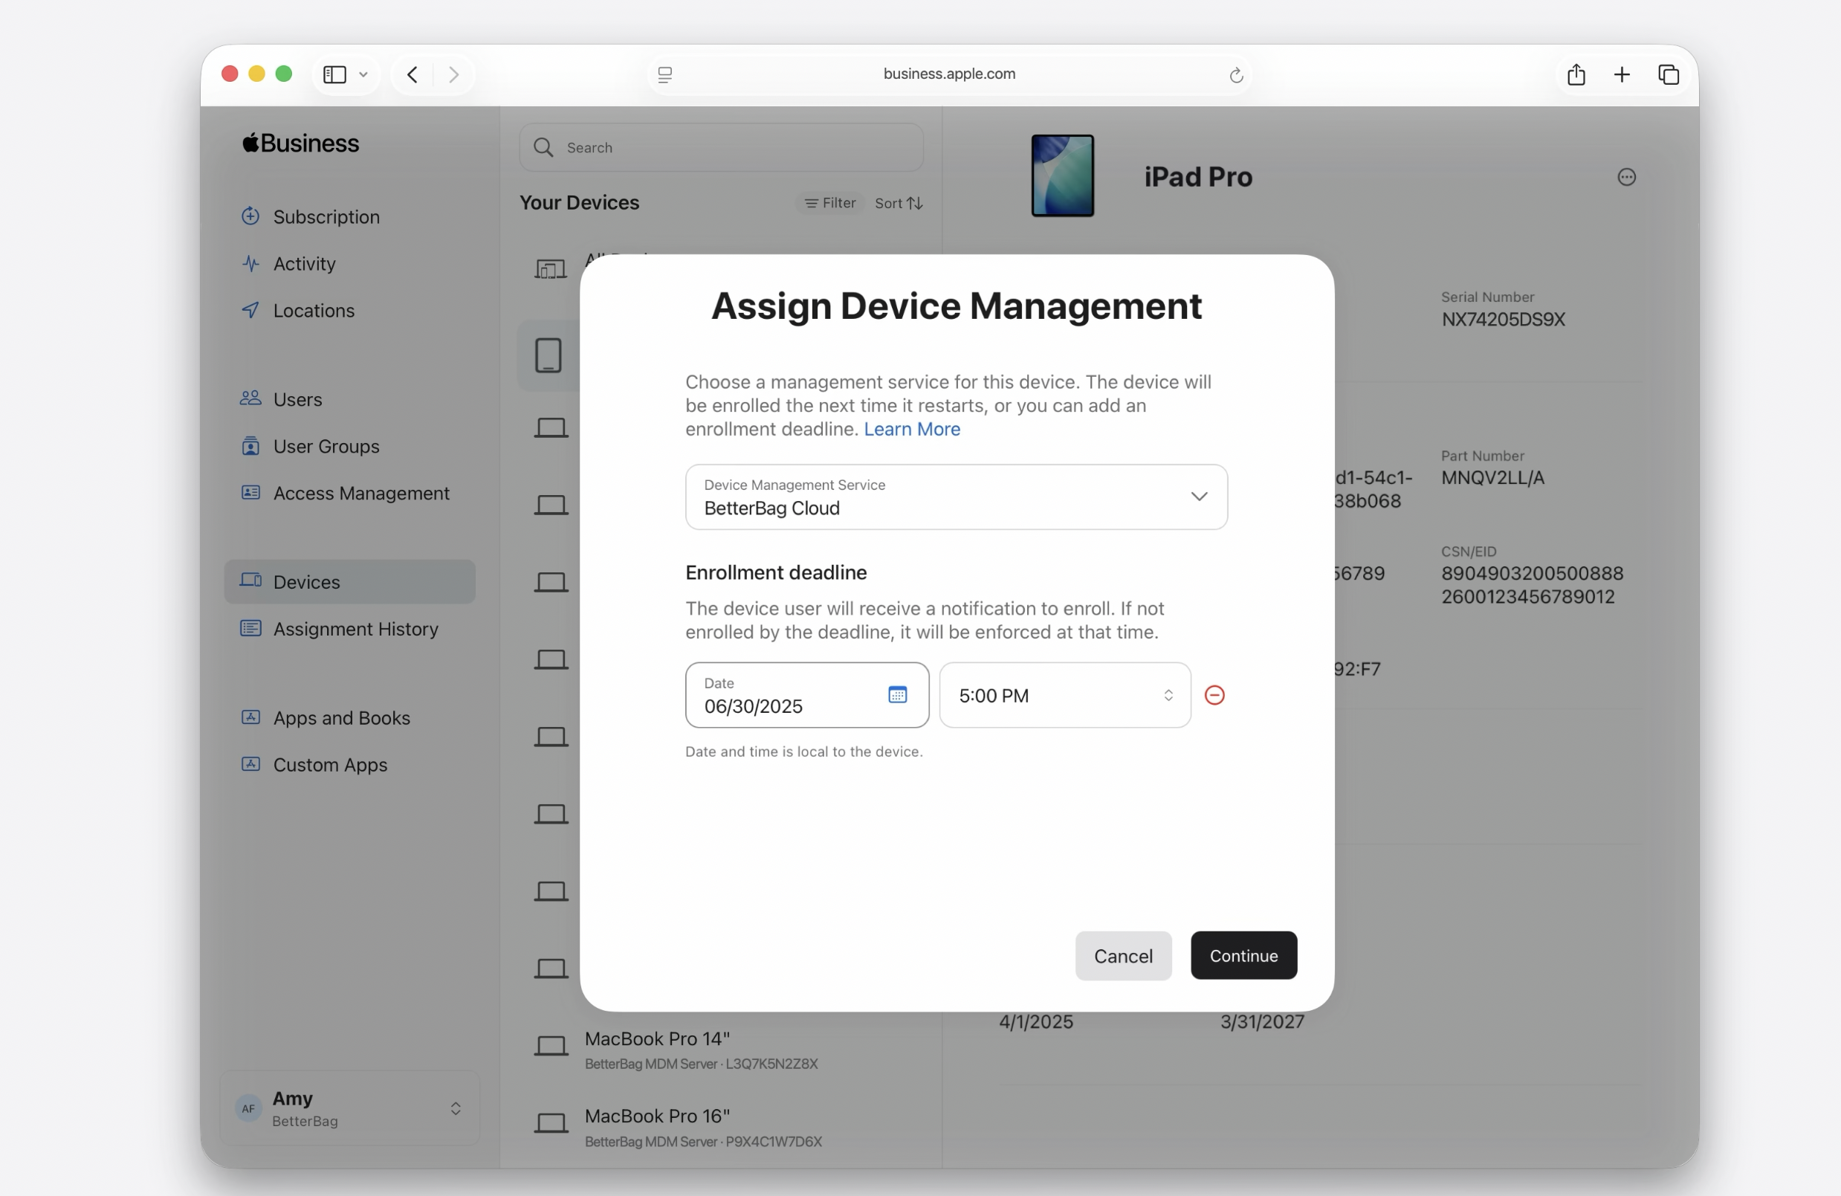Click the date 4/1/2025
The image size is (1841, 1196).
[1036, 1022]
